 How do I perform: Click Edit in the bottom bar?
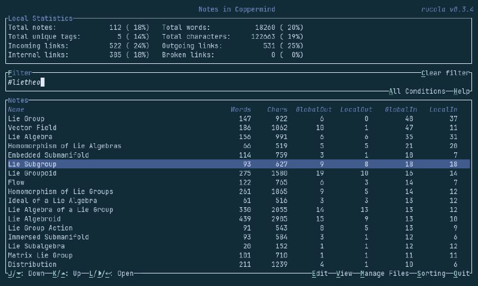320,273
